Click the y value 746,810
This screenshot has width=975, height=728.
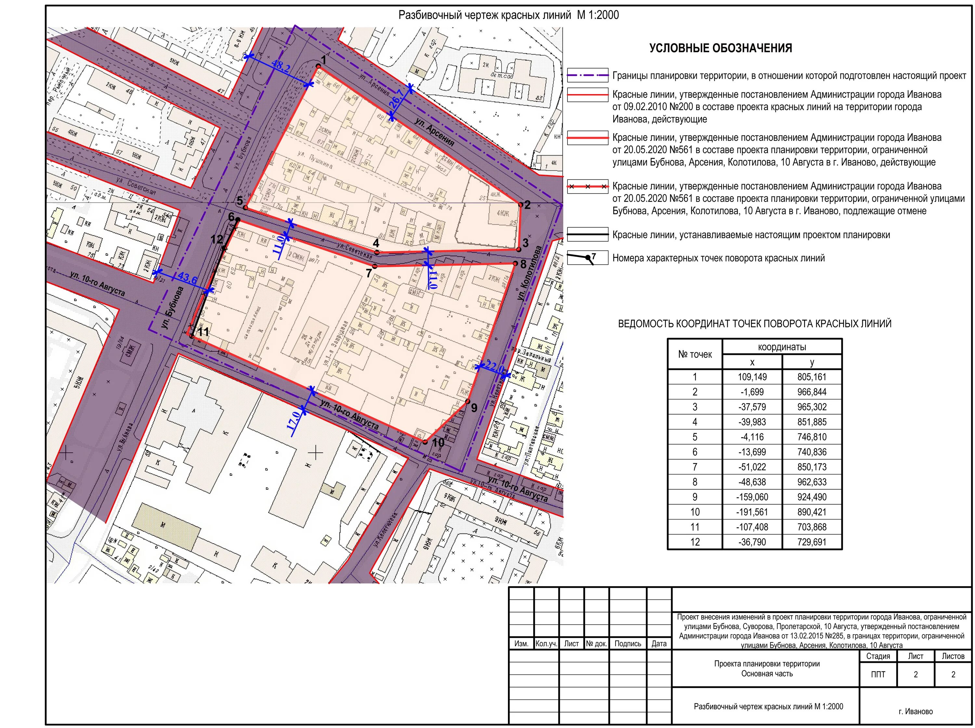(812, 437)
